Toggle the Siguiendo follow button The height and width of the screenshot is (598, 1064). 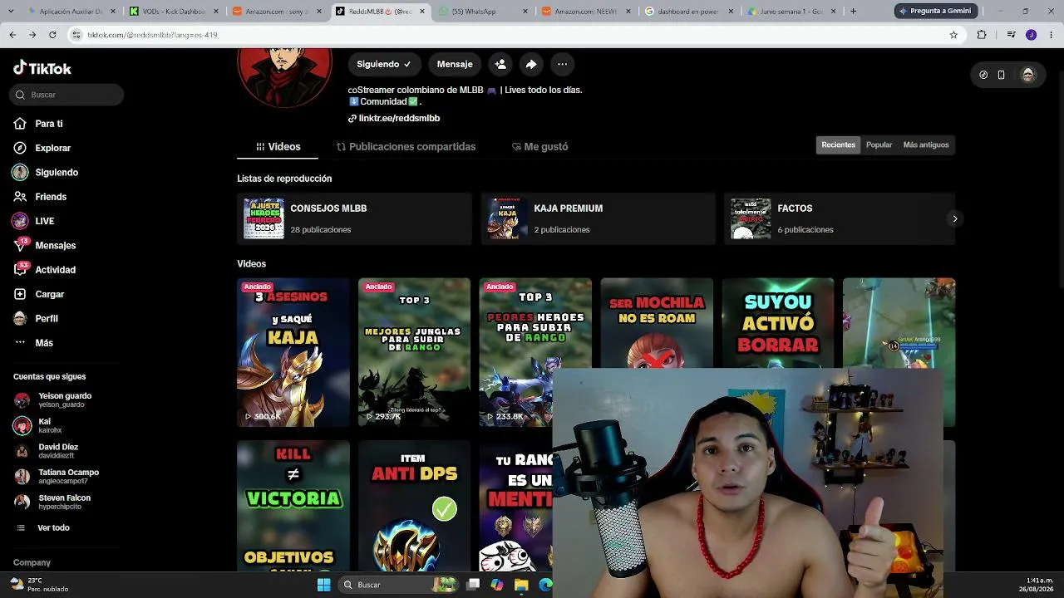(x=384, y=64)
